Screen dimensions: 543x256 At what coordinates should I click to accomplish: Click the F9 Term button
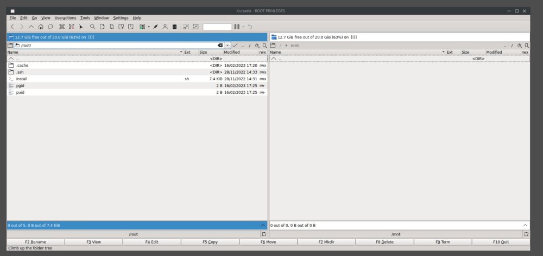443,242
